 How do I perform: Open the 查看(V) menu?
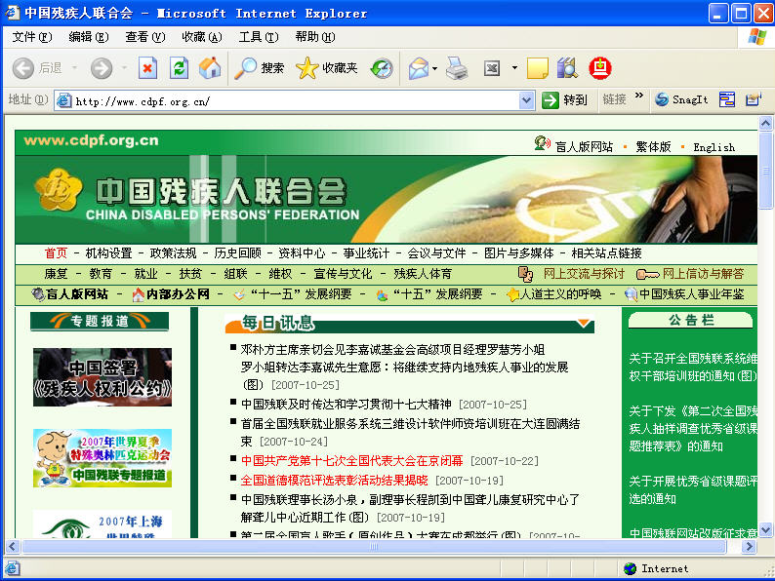coord(144,37)
